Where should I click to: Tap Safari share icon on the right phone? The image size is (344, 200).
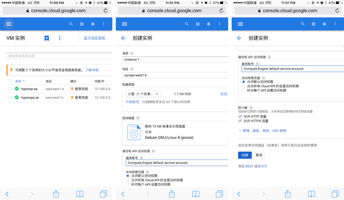(287, 194)
